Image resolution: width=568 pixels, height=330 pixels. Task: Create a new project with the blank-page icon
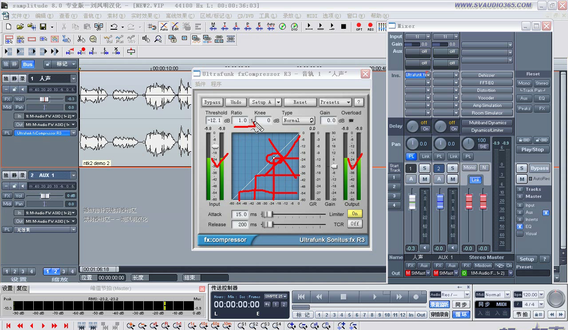8,27
